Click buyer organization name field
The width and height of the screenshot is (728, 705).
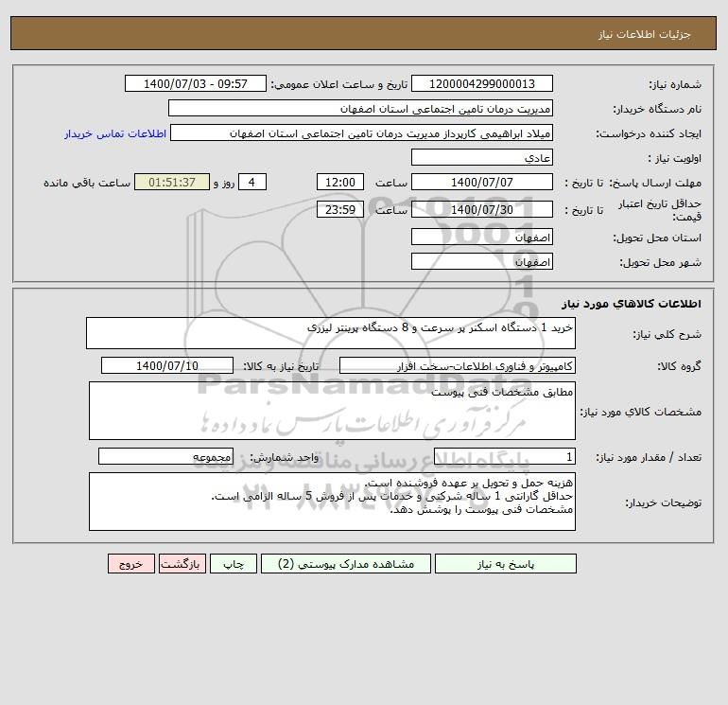coord(360,108)
